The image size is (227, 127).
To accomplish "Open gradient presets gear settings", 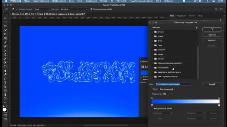I will point(196,28).
